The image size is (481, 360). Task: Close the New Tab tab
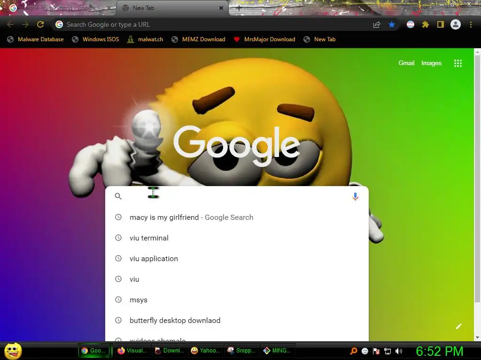[x=221, y=8]
